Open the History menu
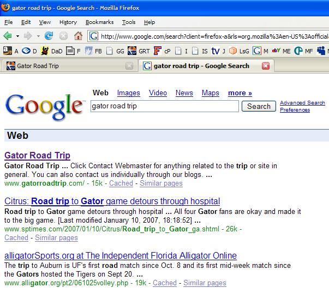329x294 pixels. tap(68, 22)
